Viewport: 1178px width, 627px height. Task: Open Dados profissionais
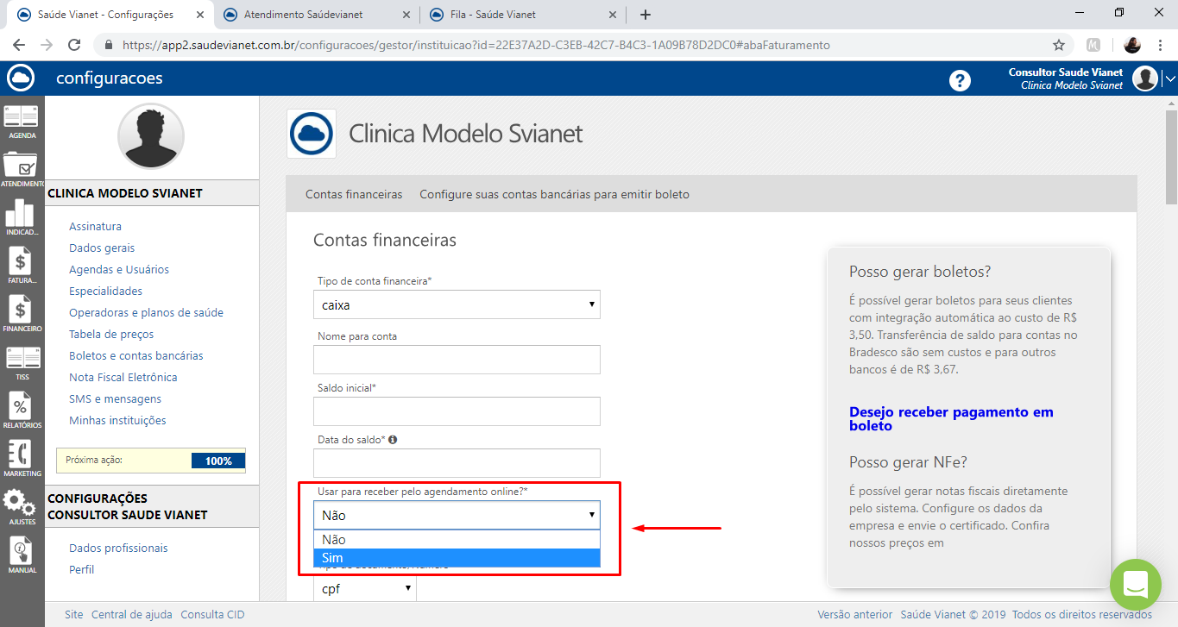click(x=118, y=548)
